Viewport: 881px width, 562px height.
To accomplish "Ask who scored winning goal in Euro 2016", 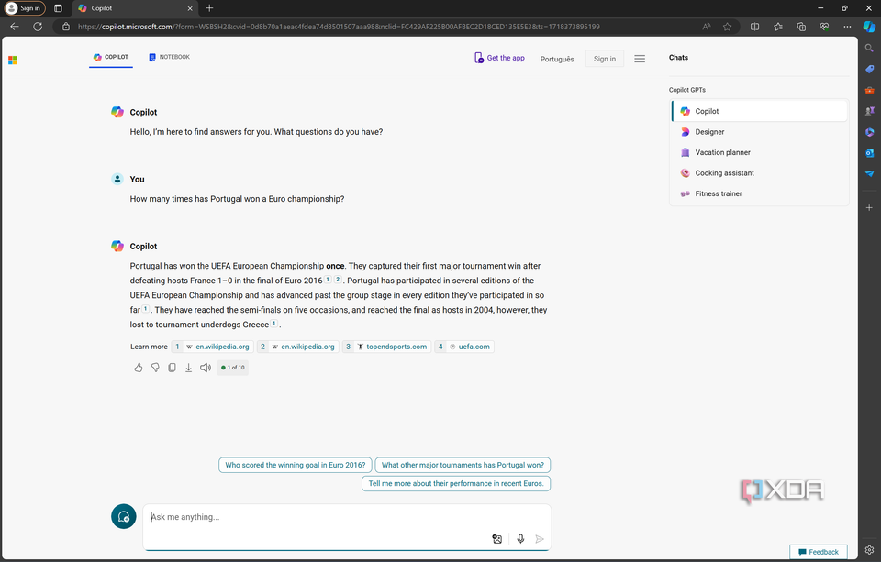I will pos(295,465).
